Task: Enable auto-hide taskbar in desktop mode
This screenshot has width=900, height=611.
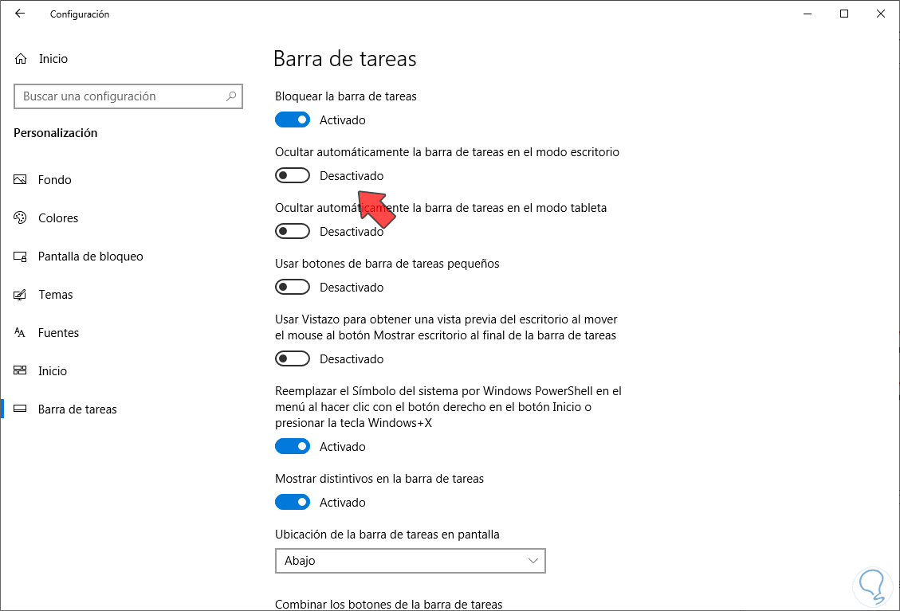Action: pyautogui.click(x=293, y=176)
